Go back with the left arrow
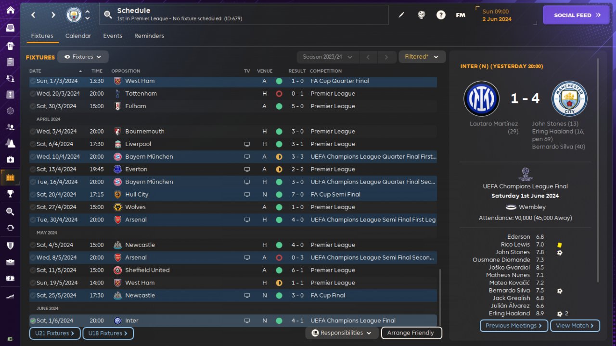The image size is (616, 346). [33, 15]
